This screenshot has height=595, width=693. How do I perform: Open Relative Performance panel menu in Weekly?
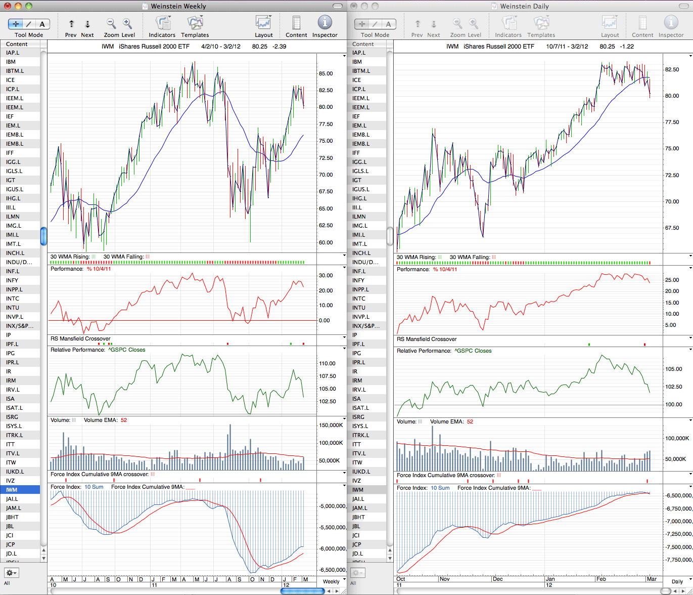pos(345,349)
